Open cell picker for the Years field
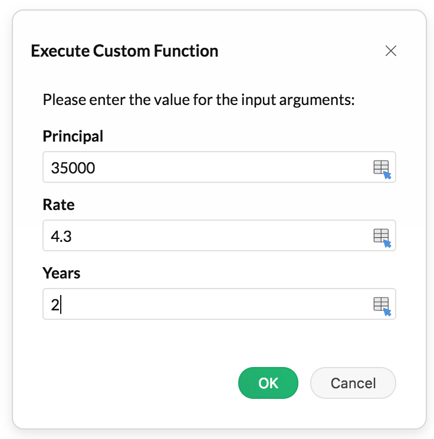The width and height of the screenshot is (434, 439). point(382,304)
